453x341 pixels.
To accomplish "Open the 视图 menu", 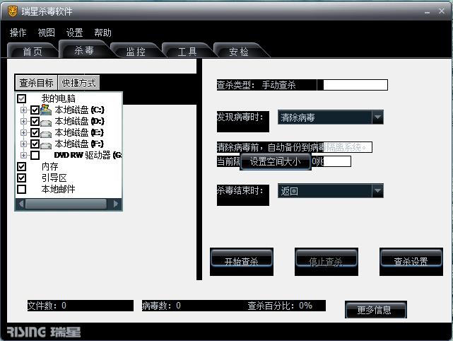I will pos(46,33).
